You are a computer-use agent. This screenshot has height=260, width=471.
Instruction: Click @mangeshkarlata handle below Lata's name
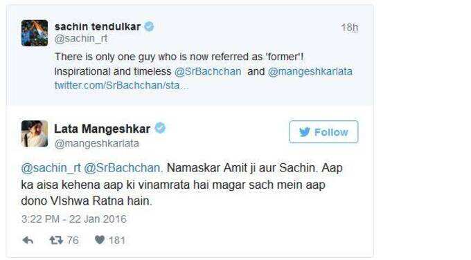(97, 143)
